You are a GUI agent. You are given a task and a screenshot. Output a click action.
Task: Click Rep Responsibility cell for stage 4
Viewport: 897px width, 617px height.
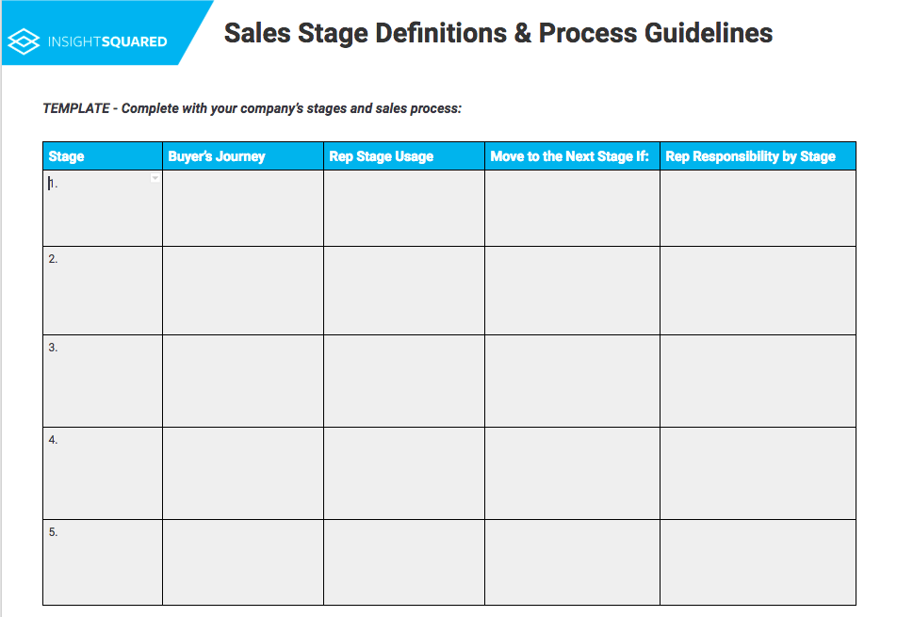tap(758, 474)
